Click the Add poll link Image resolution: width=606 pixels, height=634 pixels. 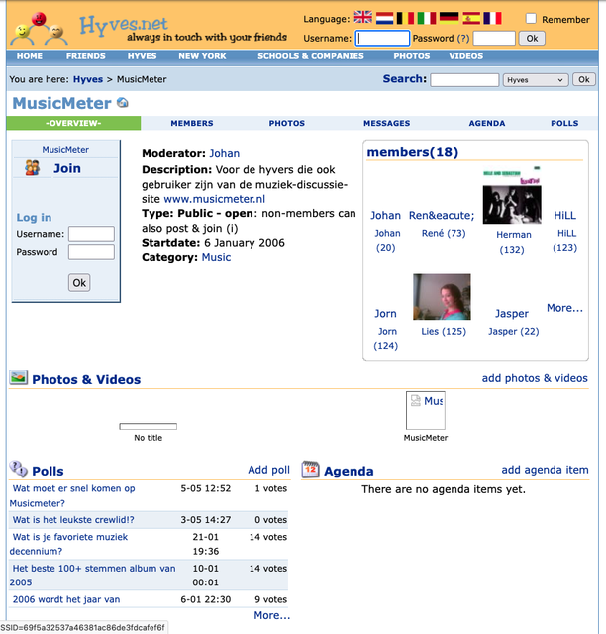(x=269, y=470)
